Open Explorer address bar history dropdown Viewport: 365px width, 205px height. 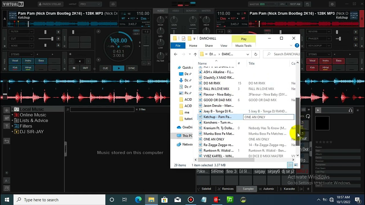point(248,54)
